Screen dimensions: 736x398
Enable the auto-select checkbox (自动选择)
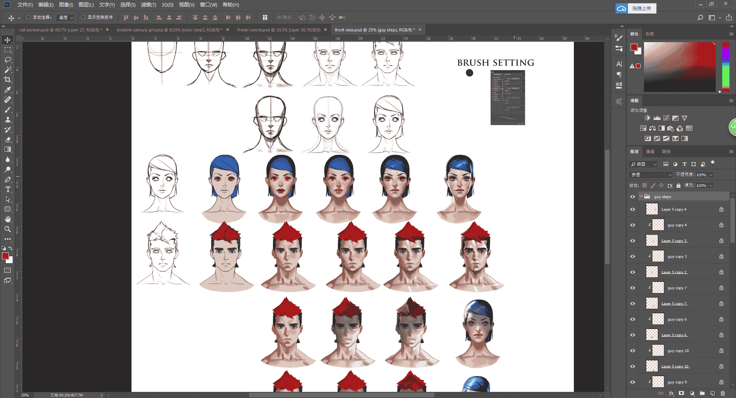pyautogui.click(x=28, y=17)
